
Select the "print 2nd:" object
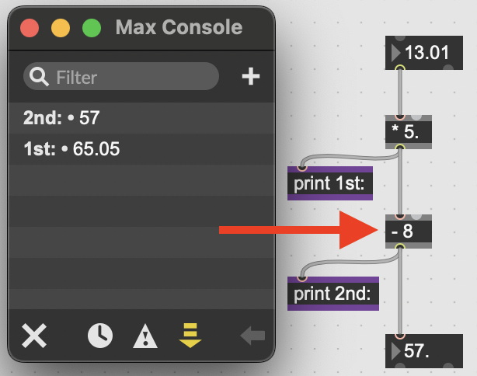[333, 293]
